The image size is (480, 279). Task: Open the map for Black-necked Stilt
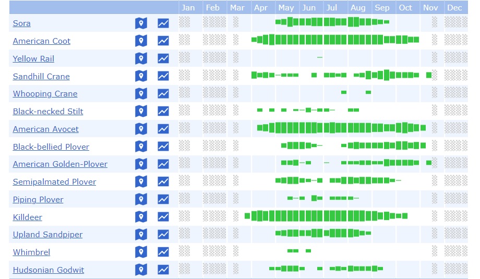141,112
